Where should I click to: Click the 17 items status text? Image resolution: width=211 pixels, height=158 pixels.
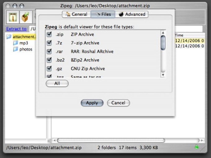(x=128, y=148)
